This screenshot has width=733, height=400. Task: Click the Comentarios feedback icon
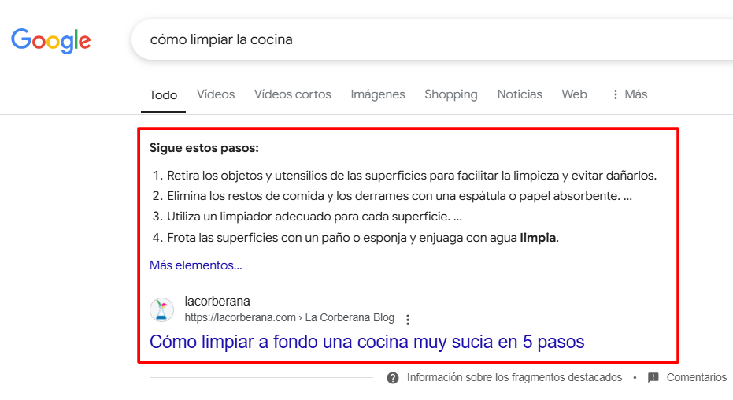[653, 378]
